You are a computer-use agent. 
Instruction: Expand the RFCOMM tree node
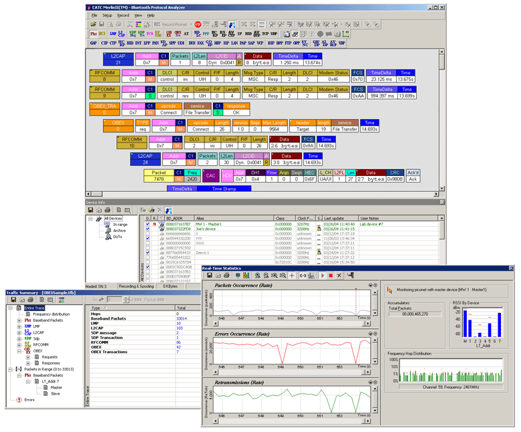19,345
